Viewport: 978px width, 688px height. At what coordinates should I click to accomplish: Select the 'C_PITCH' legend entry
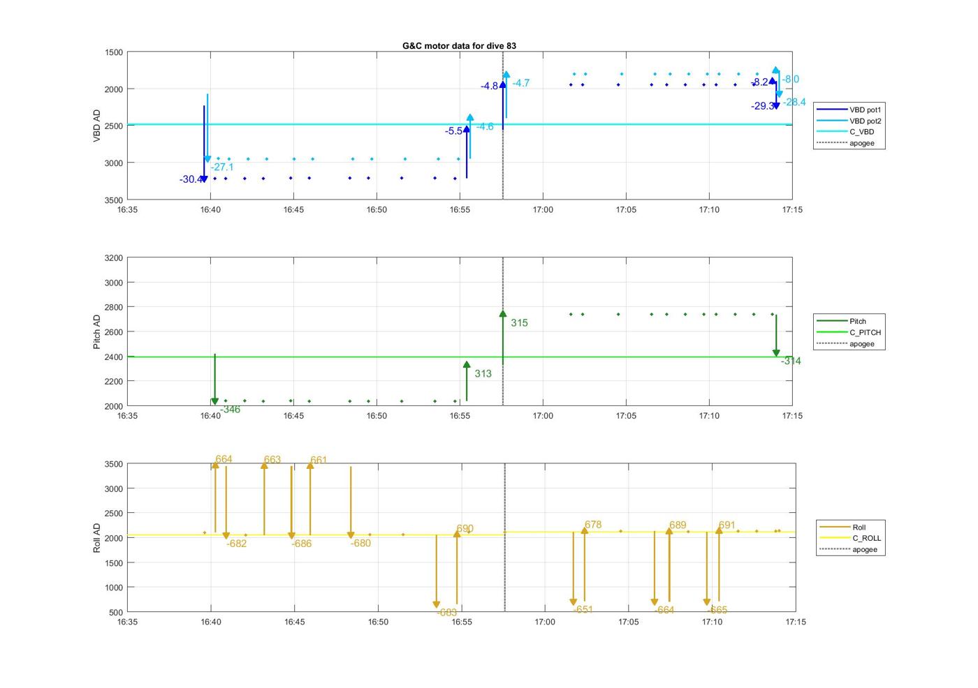click(849, 332)
